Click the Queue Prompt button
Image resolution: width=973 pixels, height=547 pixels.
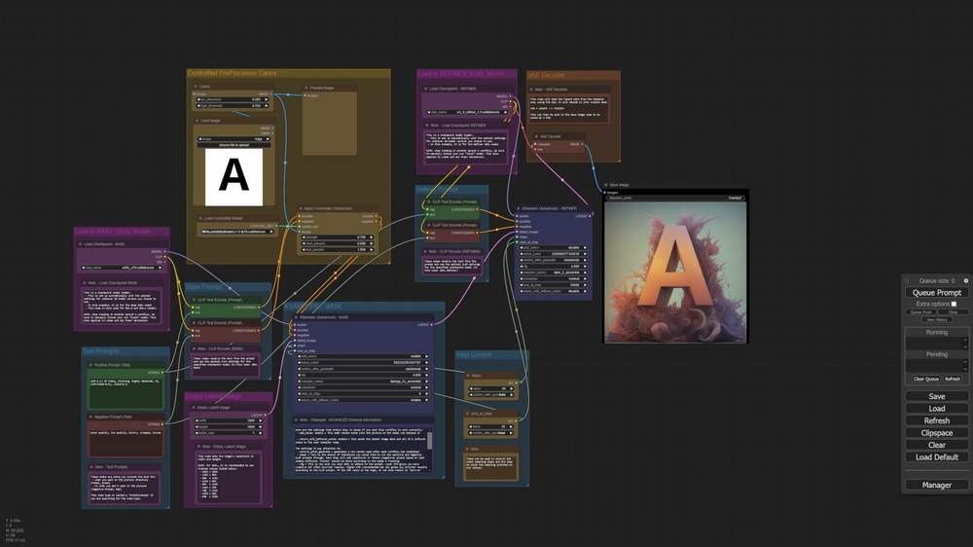937,292
